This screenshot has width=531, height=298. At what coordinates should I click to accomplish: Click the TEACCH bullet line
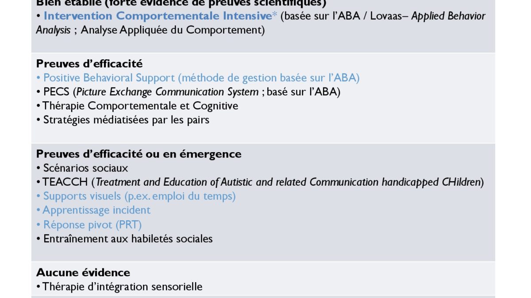point(260,182)
